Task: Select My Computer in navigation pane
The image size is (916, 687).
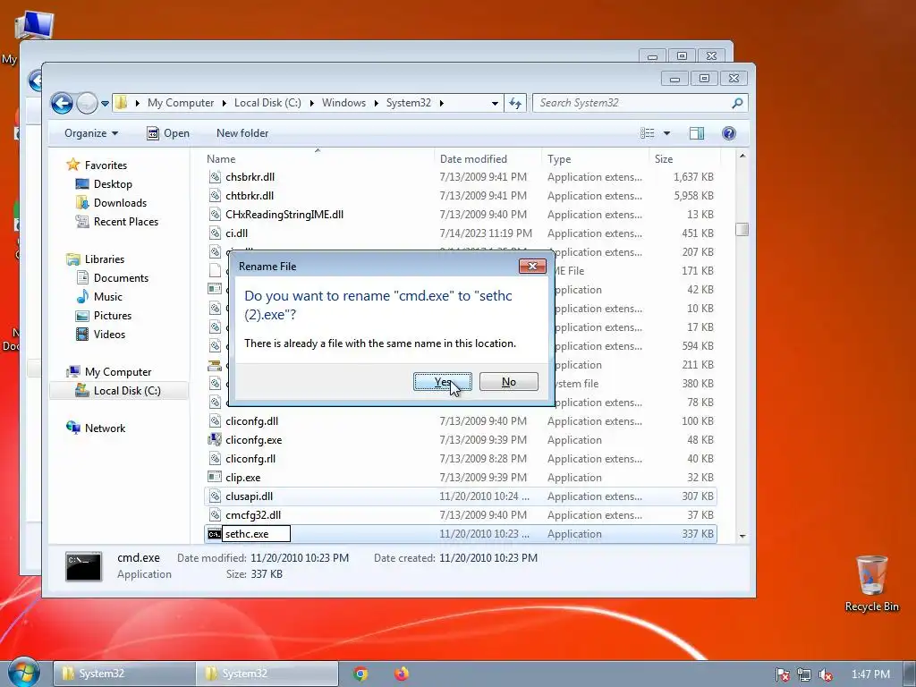Action: (117, 372)
